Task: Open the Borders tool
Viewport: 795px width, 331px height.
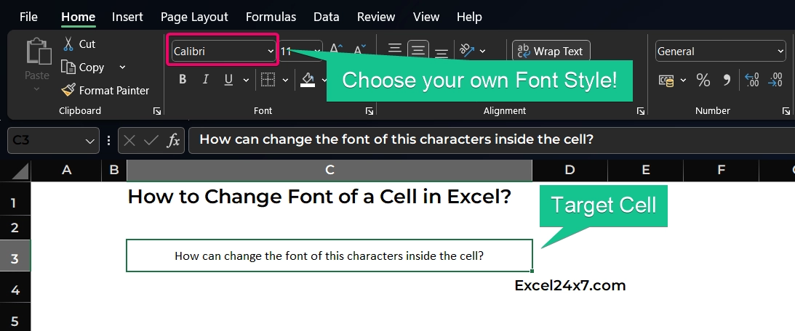Action: click(268, 79)
